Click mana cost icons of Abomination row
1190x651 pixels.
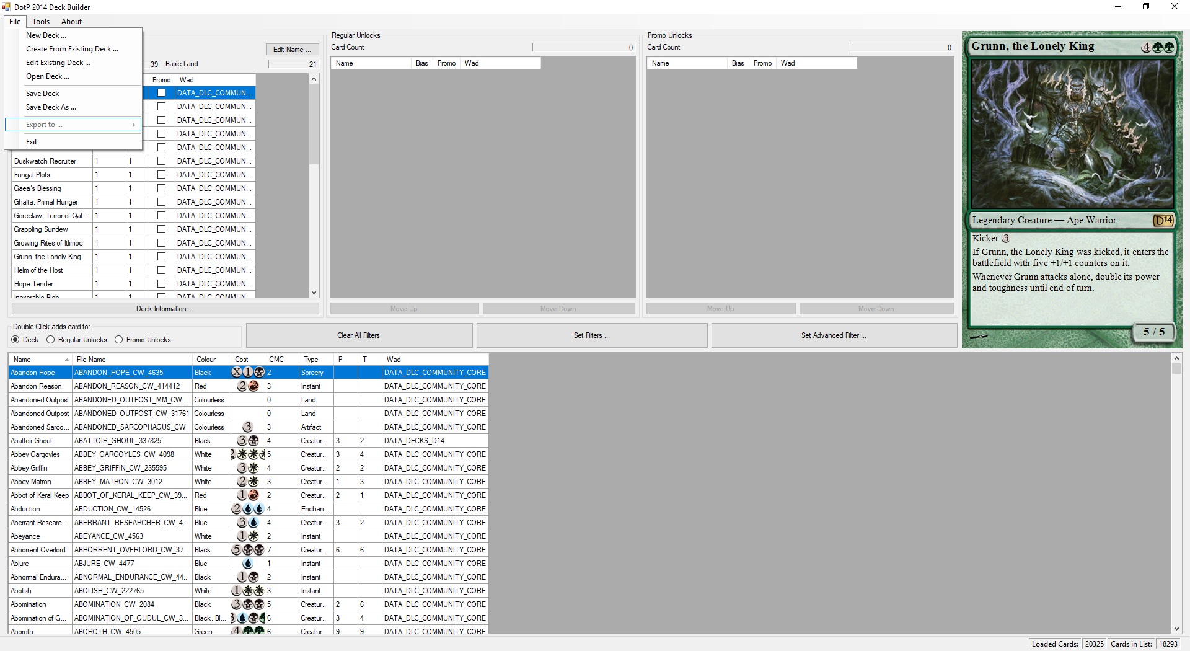point(248,604)
